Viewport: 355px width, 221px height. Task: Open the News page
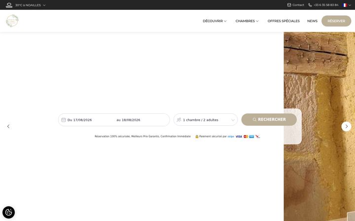click(x=312, y=21)
